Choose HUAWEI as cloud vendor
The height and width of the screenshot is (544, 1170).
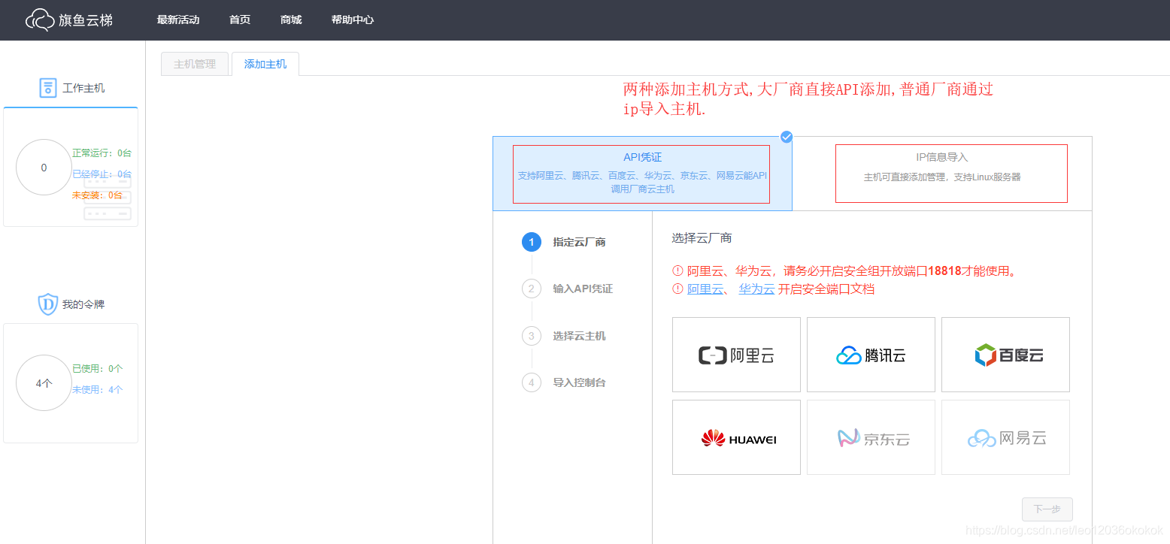736,437
